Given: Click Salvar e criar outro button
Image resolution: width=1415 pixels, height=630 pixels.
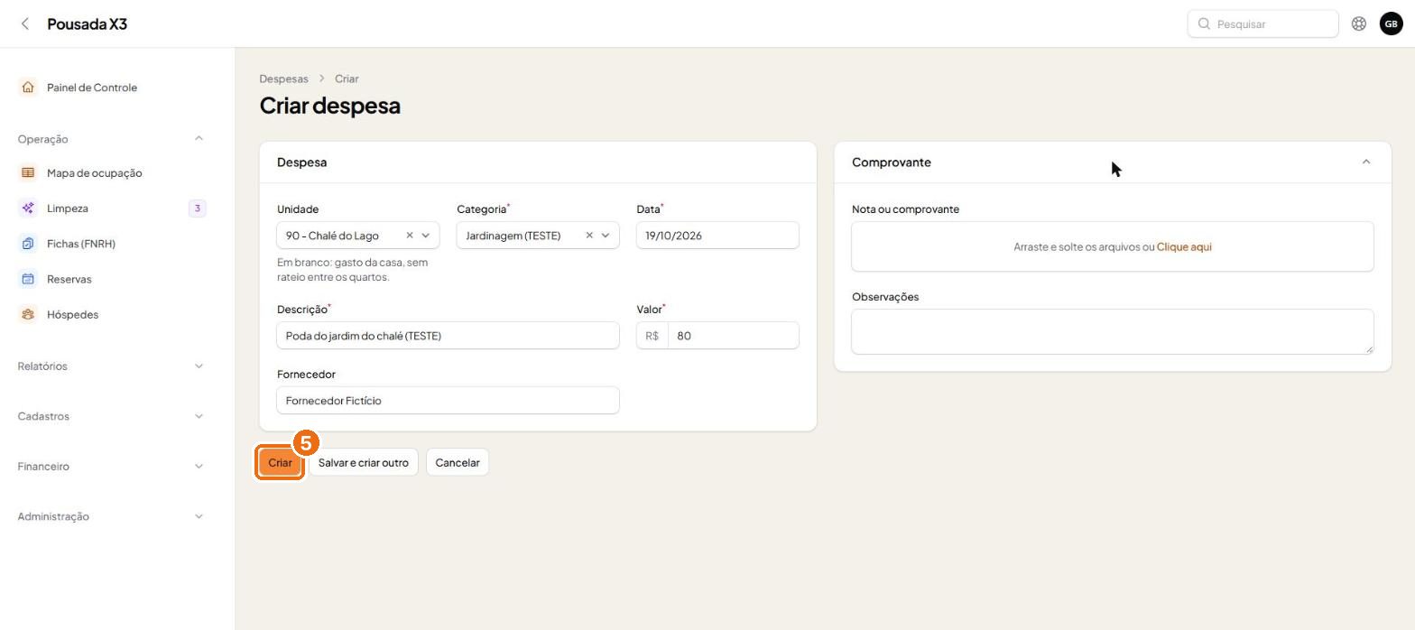Looking at the screenshot, I should click(363, 463).
